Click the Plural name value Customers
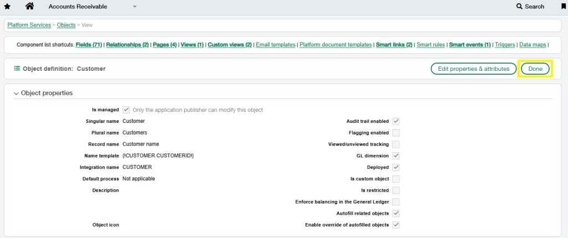Screen dimensions: 568x238 (135, 132)
